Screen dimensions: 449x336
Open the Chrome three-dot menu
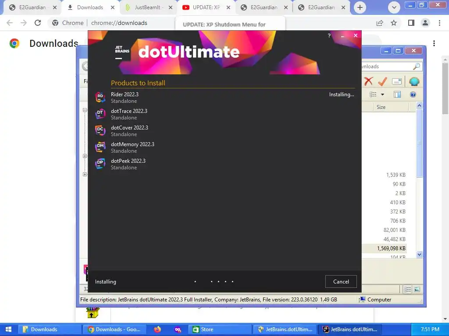pos(439,23)
